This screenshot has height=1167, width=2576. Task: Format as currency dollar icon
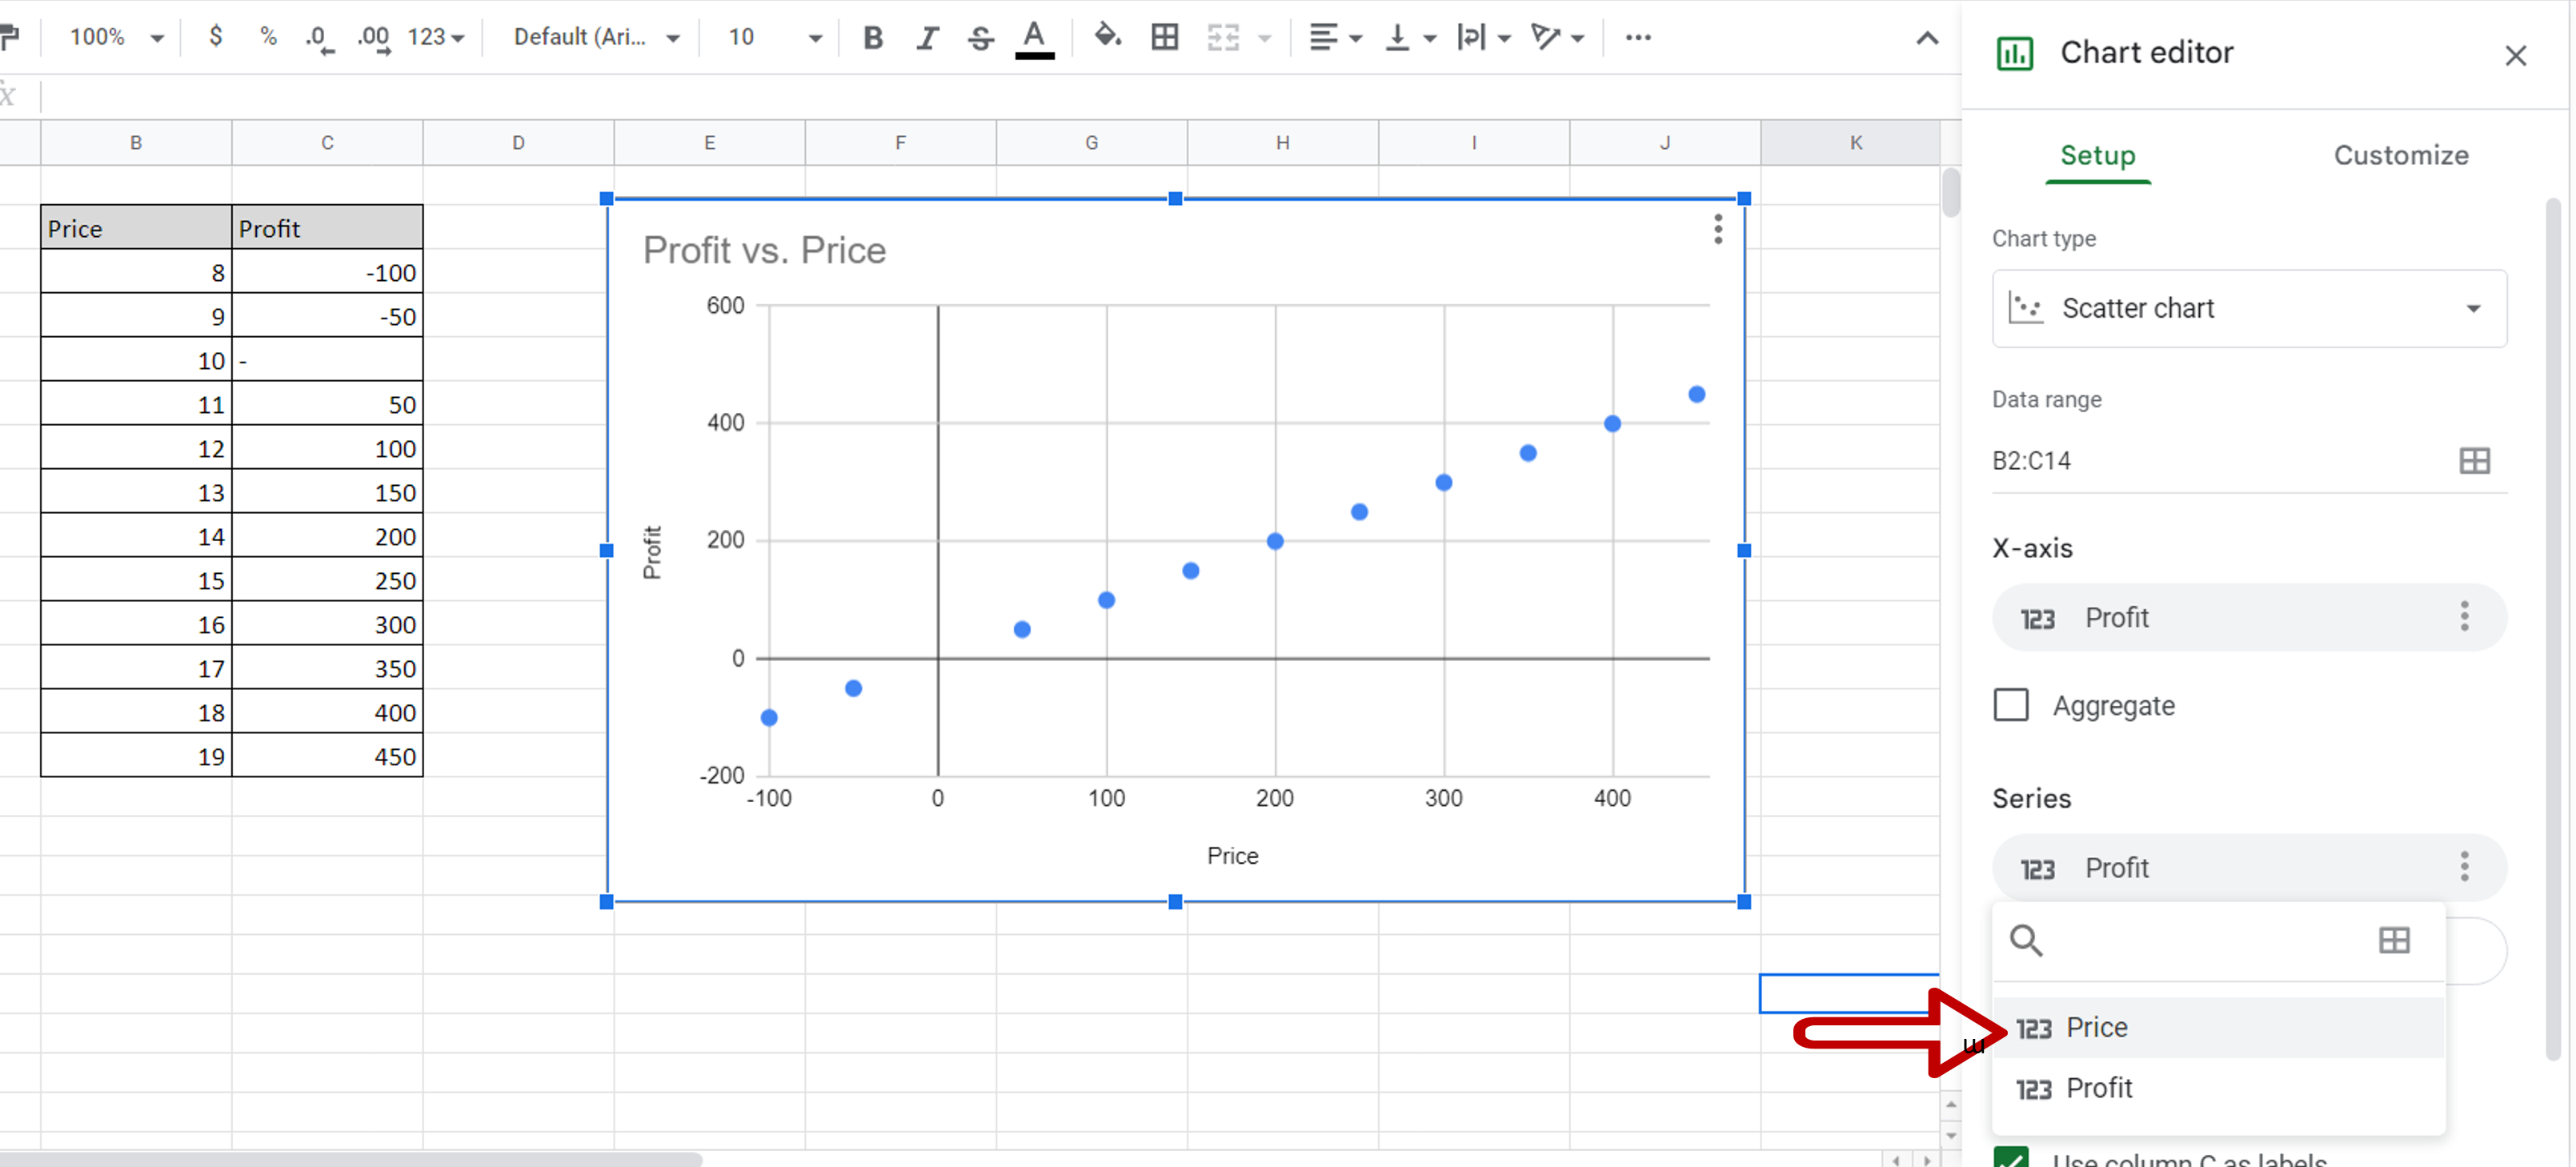215,37
